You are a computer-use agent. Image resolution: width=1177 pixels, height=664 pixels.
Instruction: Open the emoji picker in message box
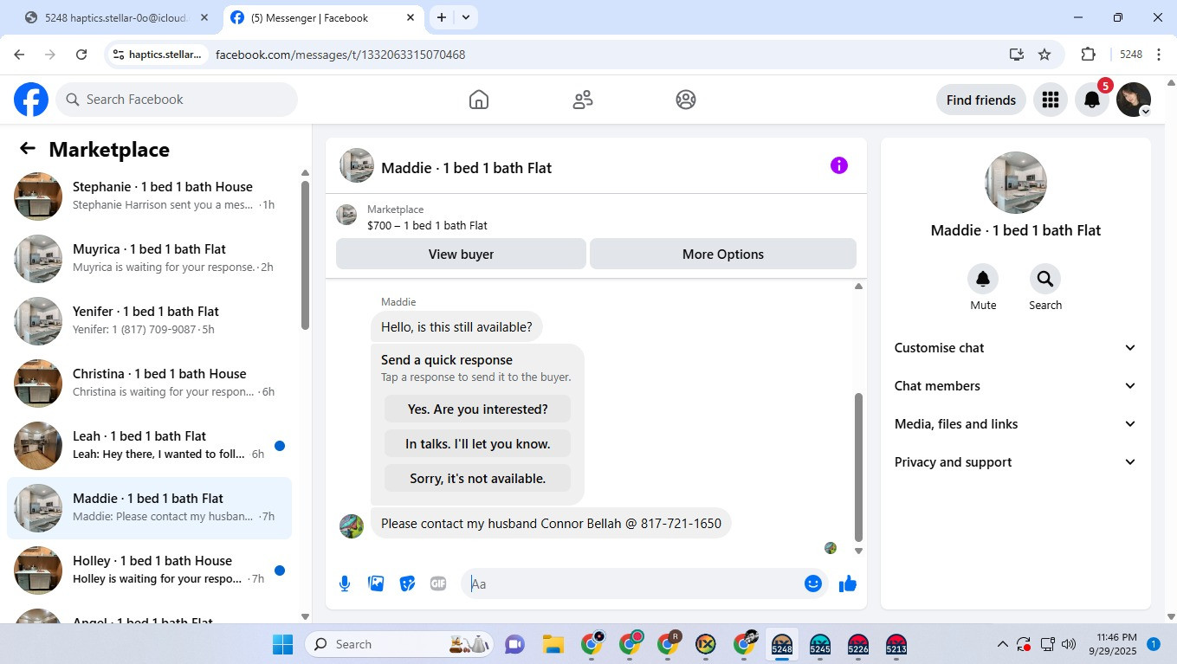coord(812,583)
